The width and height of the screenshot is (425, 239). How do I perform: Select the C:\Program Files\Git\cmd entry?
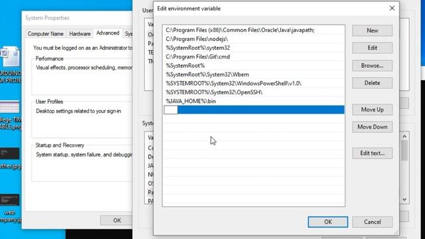pyautogui.click(x=254, y=56)
